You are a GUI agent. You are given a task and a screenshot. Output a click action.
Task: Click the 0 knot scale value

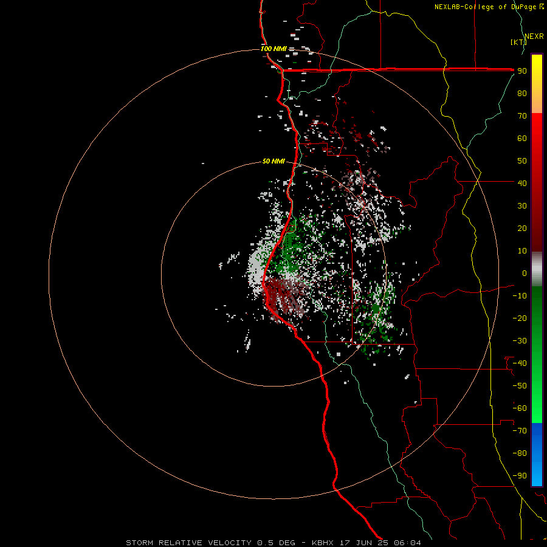(525, 273)
